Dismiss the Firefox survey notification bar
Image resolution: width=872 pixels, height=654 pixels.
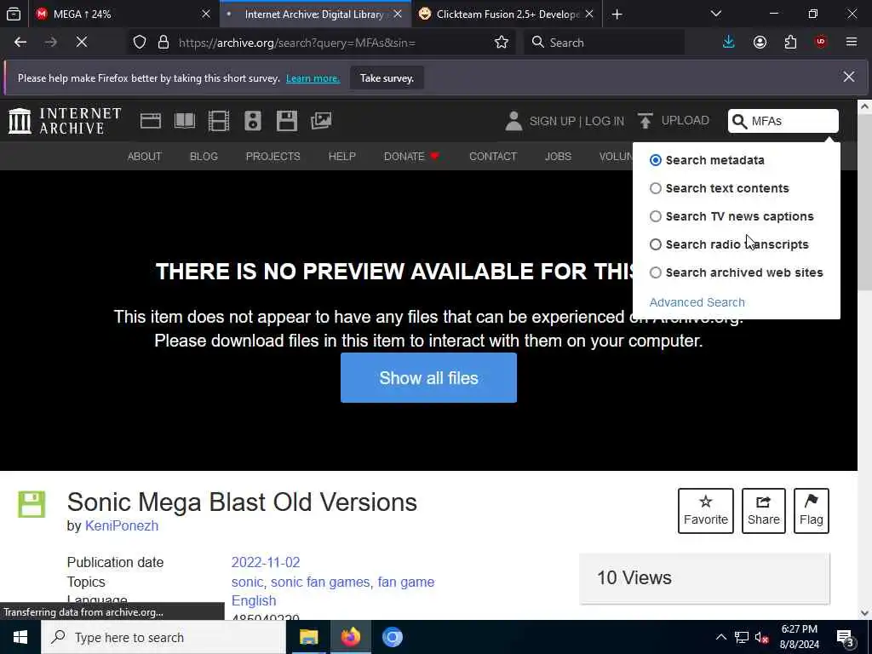(849, 77)
